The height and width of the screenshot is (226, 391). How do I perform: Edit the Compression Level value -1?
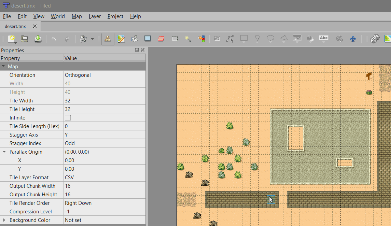[x=104, y=212]
